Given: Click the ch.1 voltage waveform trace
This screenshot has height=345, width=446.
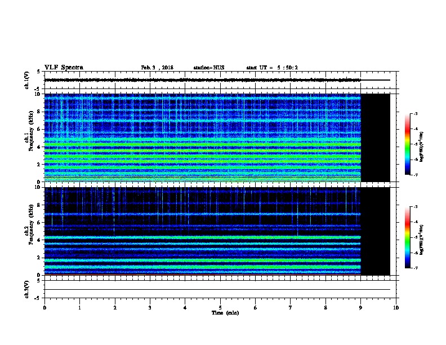Looking at the screenshot, I should tap(203, 80).
